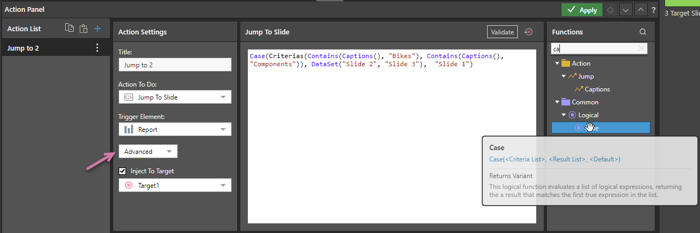
Task: Click the diamond icon next to Apply
Action: click(611, 10)
